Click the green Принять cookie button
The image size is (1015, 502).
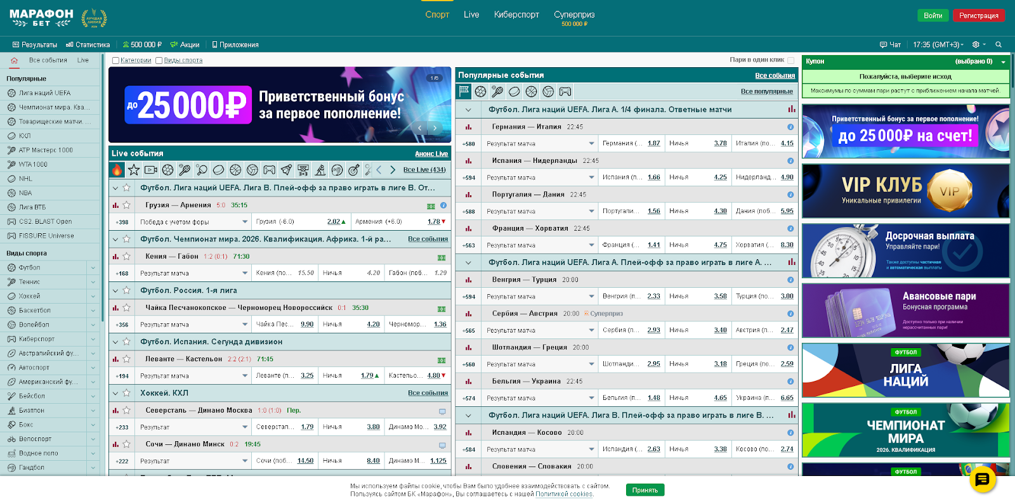click(645, 490)
